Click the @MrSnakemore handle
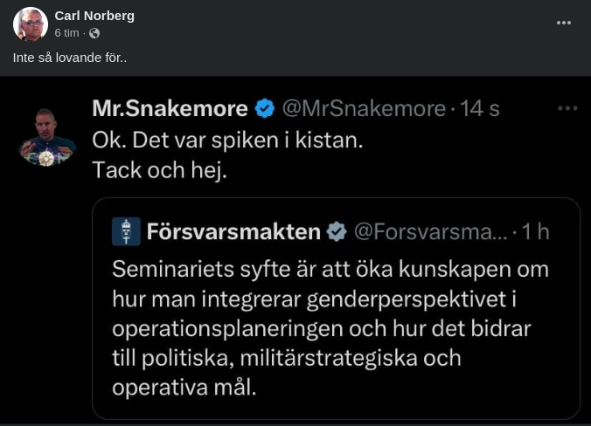Image resolution: width=591 pixels, height=426 pixels. 363,108
